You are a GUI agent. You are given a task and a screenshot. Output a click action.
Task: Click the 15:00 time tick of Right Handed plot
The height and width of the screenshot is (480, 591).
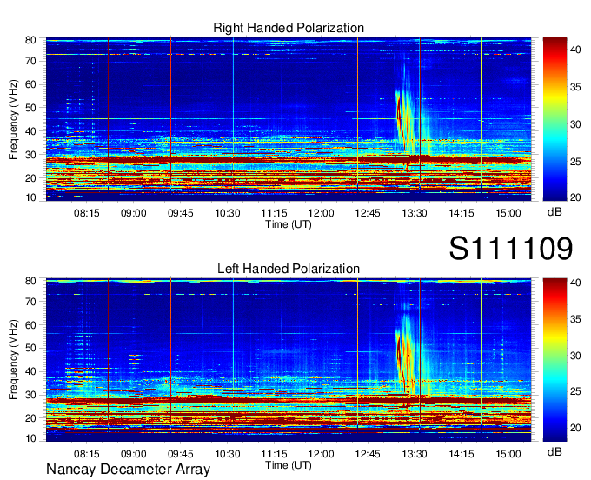508,213
